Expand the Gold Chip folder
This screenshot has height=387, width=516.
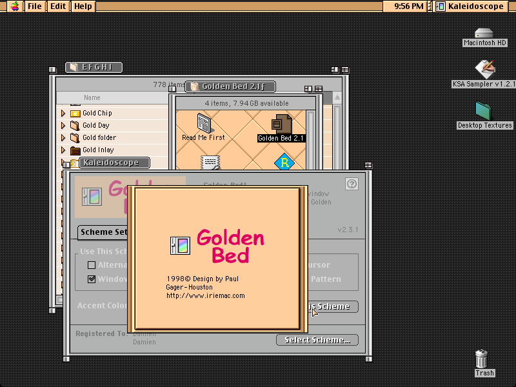(x=63, y=114)
